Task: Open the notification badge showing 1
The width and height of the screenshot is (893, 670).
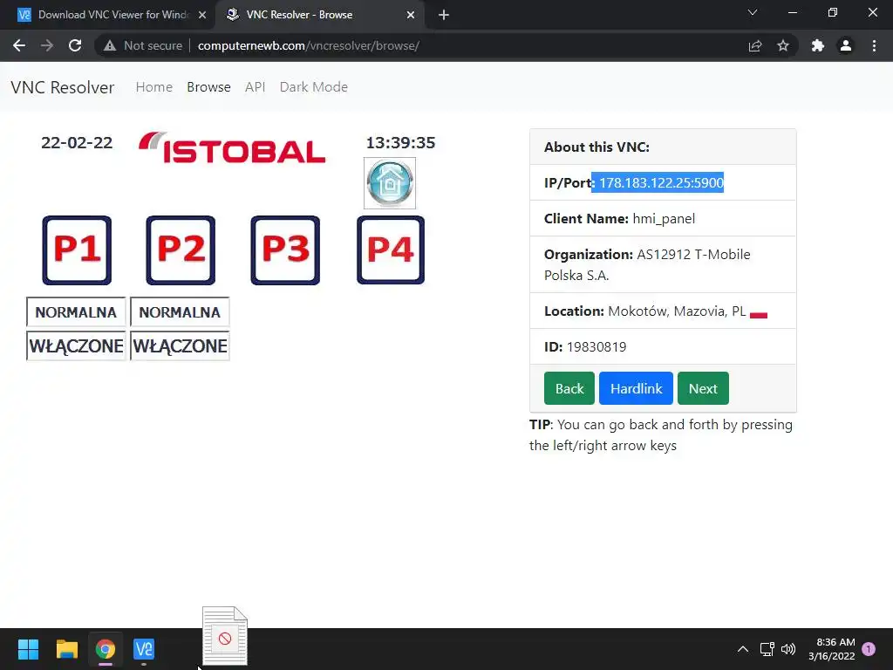Action: coord(869,649)
